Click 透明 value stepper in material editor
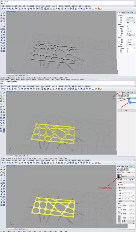Image resolution: width=136 pixels, height=232 pixels. (x=130, y=198)
